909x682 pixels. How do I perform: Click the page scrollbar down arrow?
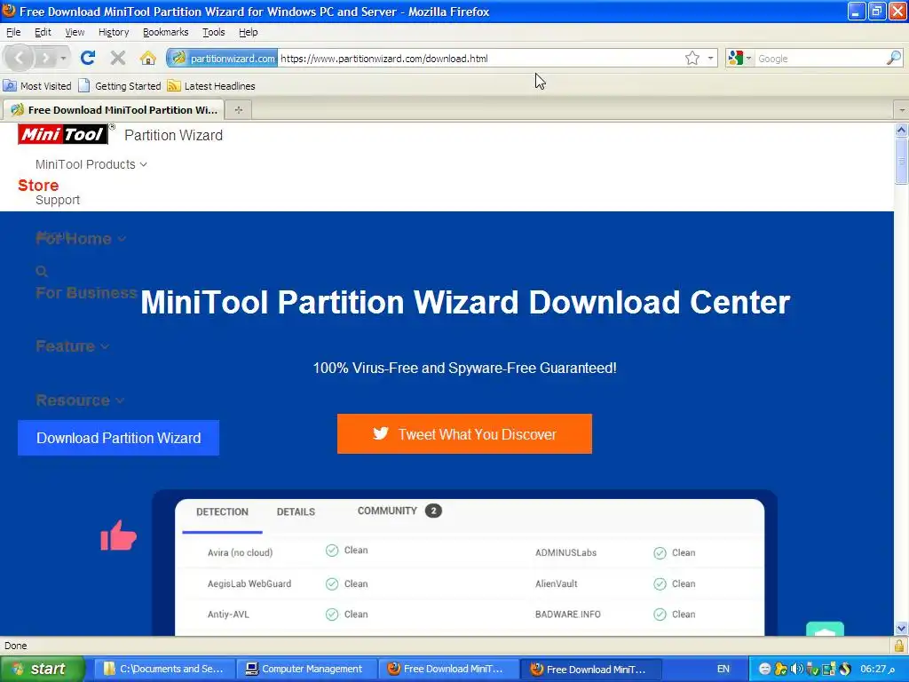(x=901, y=629)
